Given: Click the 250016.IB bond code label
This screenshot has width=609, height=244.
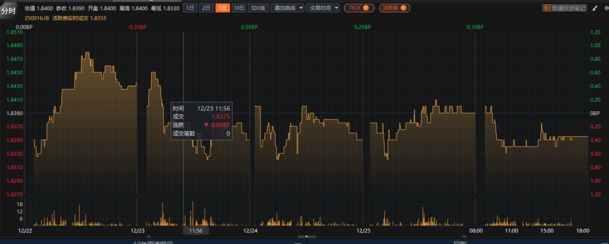Looking at the screenshot, I should (37, 18).
